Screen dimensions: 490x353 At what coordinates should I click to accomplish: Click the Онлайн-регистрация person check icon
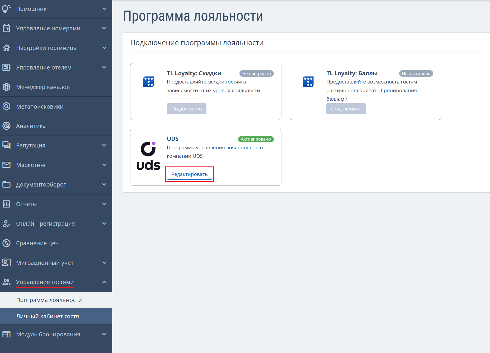pos(6,224)
